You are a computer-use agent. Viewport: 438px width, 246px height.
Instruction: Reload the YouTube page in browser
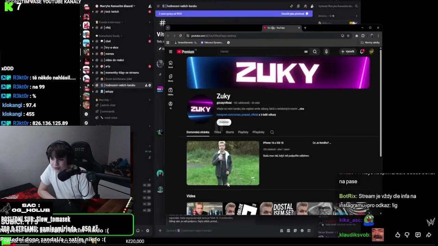point(180,36)
